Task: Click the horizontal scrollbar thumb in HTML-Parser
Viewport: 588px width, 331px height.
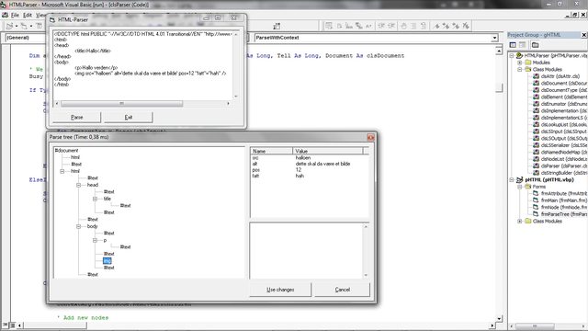Action: pos(122,104)
